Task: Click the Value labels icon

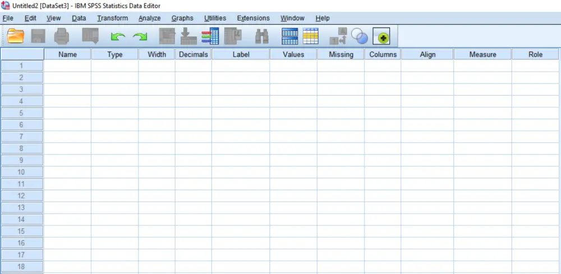Action: tap(338, 36)
